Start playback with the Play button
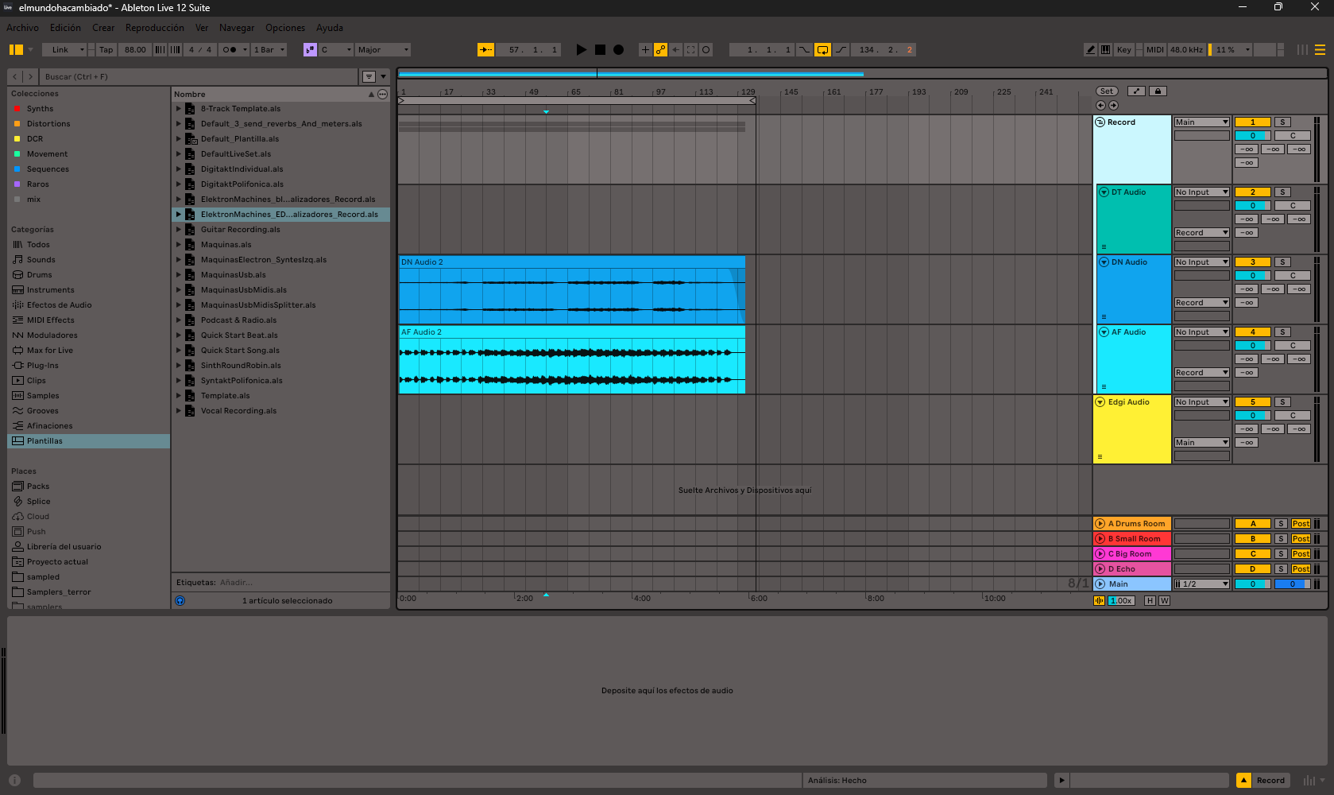 tap(581, 49)
